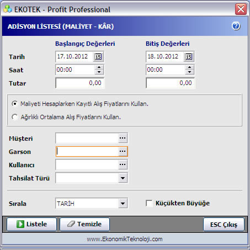The image size is (250, 250).
Task: Increase the start time spinner up arrow
Action: coord(99,67)
